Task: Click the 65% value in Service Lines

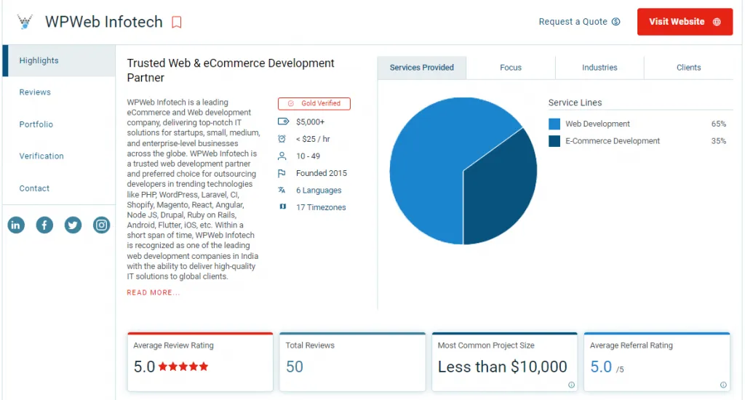Action: [x=718, y=124]
